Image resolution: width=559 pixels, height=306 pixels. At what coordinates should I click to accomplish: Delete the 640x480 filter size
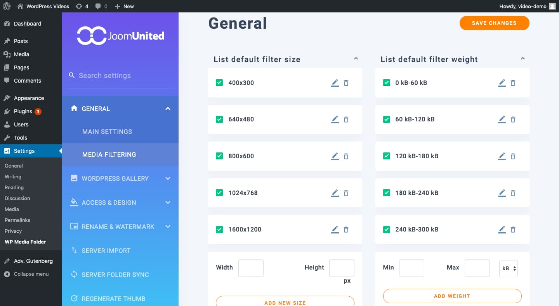[x=346, y=119]
